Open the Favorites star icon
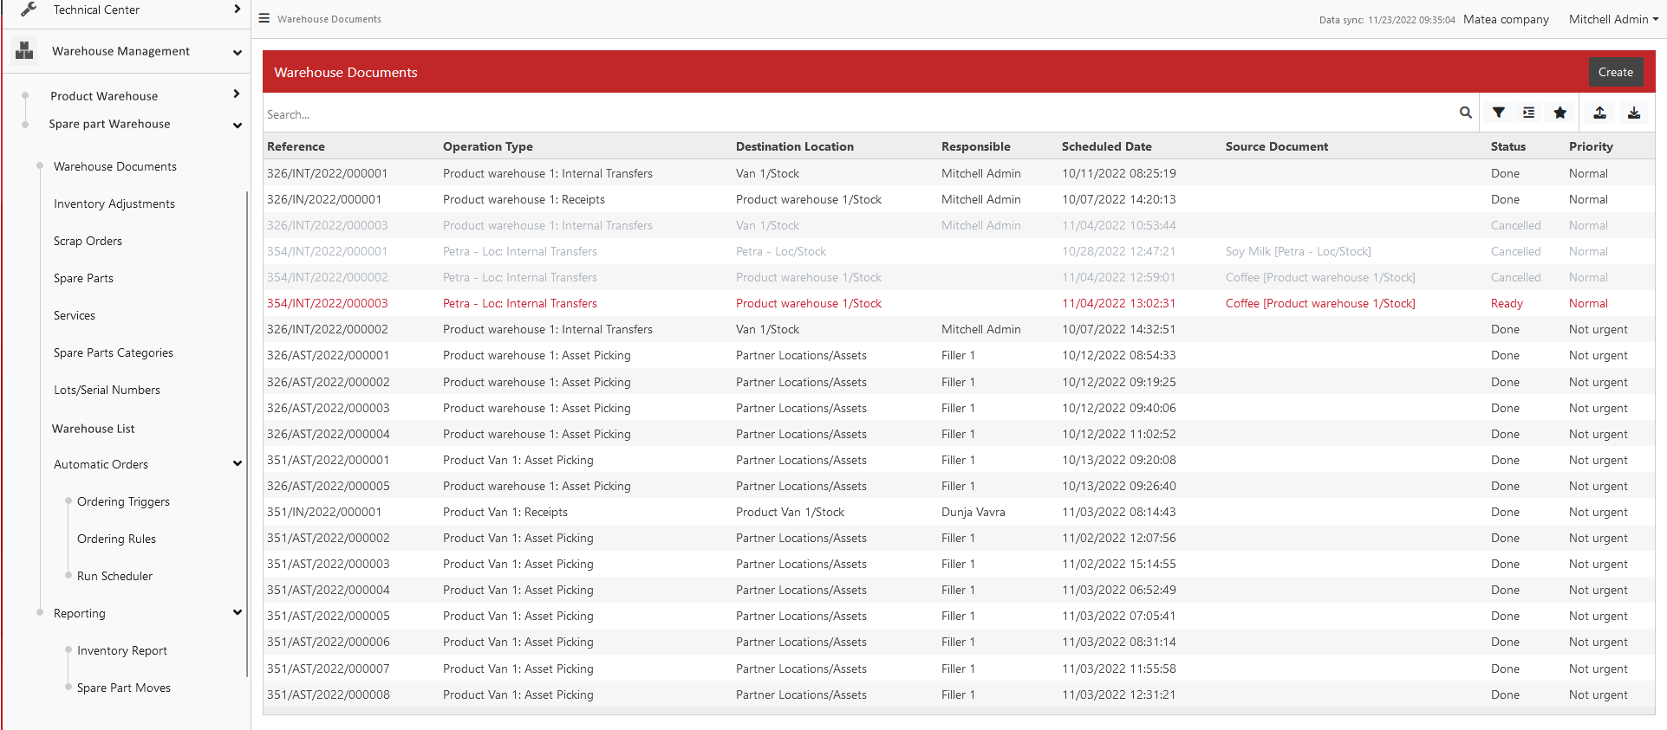 [1560, 113]
